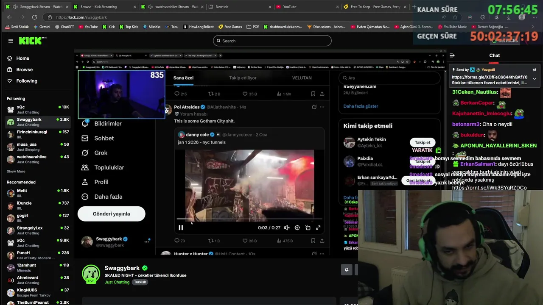Open the MissXss bookmark
The image size is (543, 305).
151,27
